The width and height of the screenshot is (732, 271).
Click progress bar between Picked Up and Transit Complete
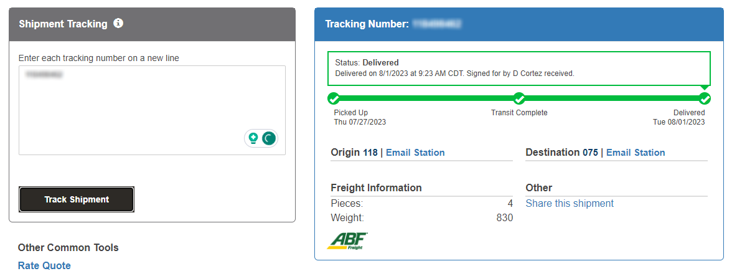[426, 98]
